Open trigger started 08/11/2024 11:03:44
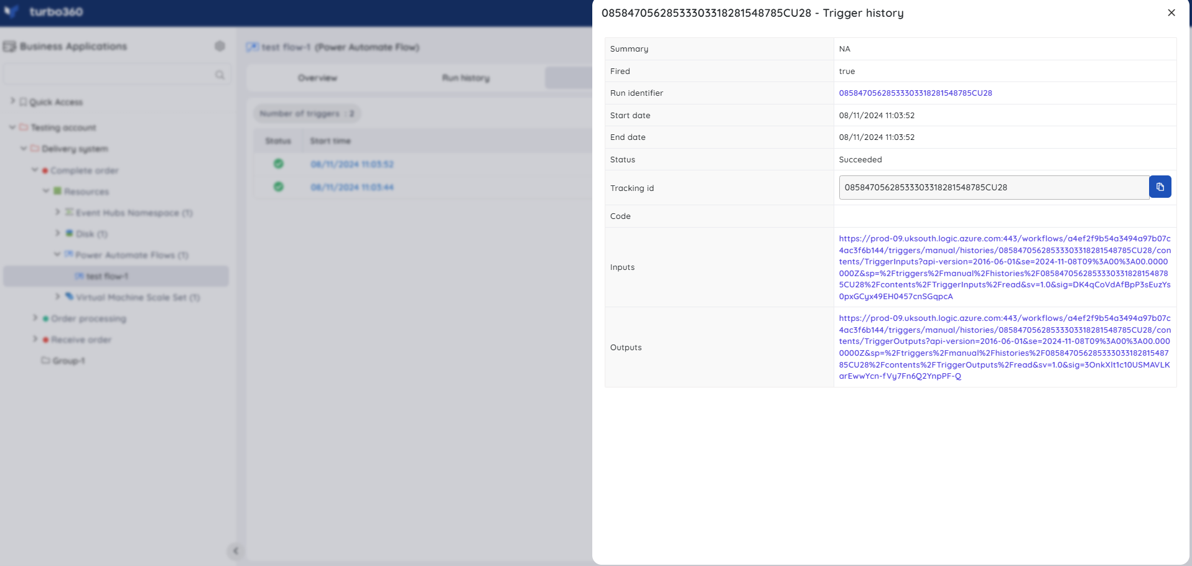The height and width of the screenshot is (566, 1192). (x=352, y=187)
